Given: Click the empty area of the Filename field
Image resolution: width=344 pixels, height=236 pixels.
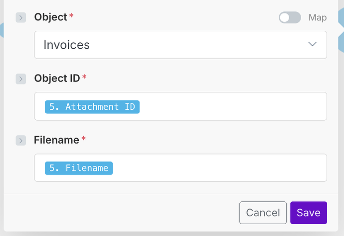Looking at the screenshot, I should coord(219,168).
